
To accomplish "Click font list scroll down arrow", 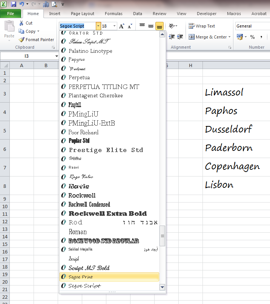I will point(162,287).
